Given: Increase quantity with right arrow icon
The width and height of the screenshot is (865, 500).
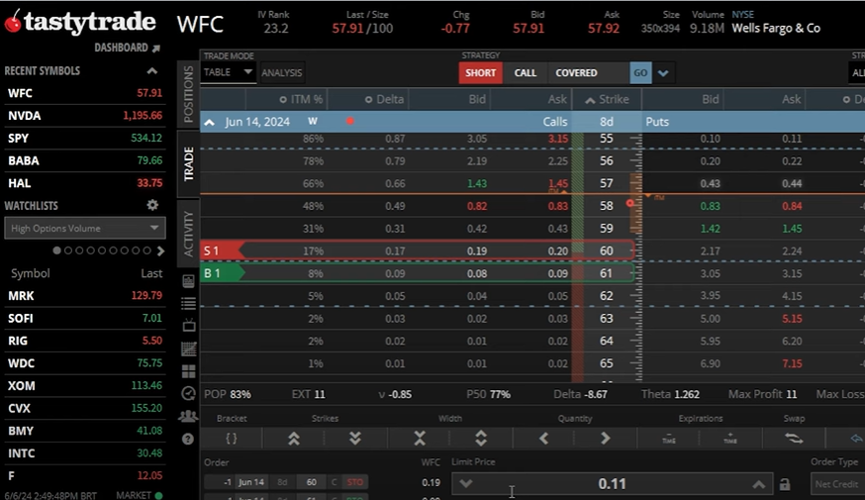Looking at the screenshot, I should click(x=605, y=438).
